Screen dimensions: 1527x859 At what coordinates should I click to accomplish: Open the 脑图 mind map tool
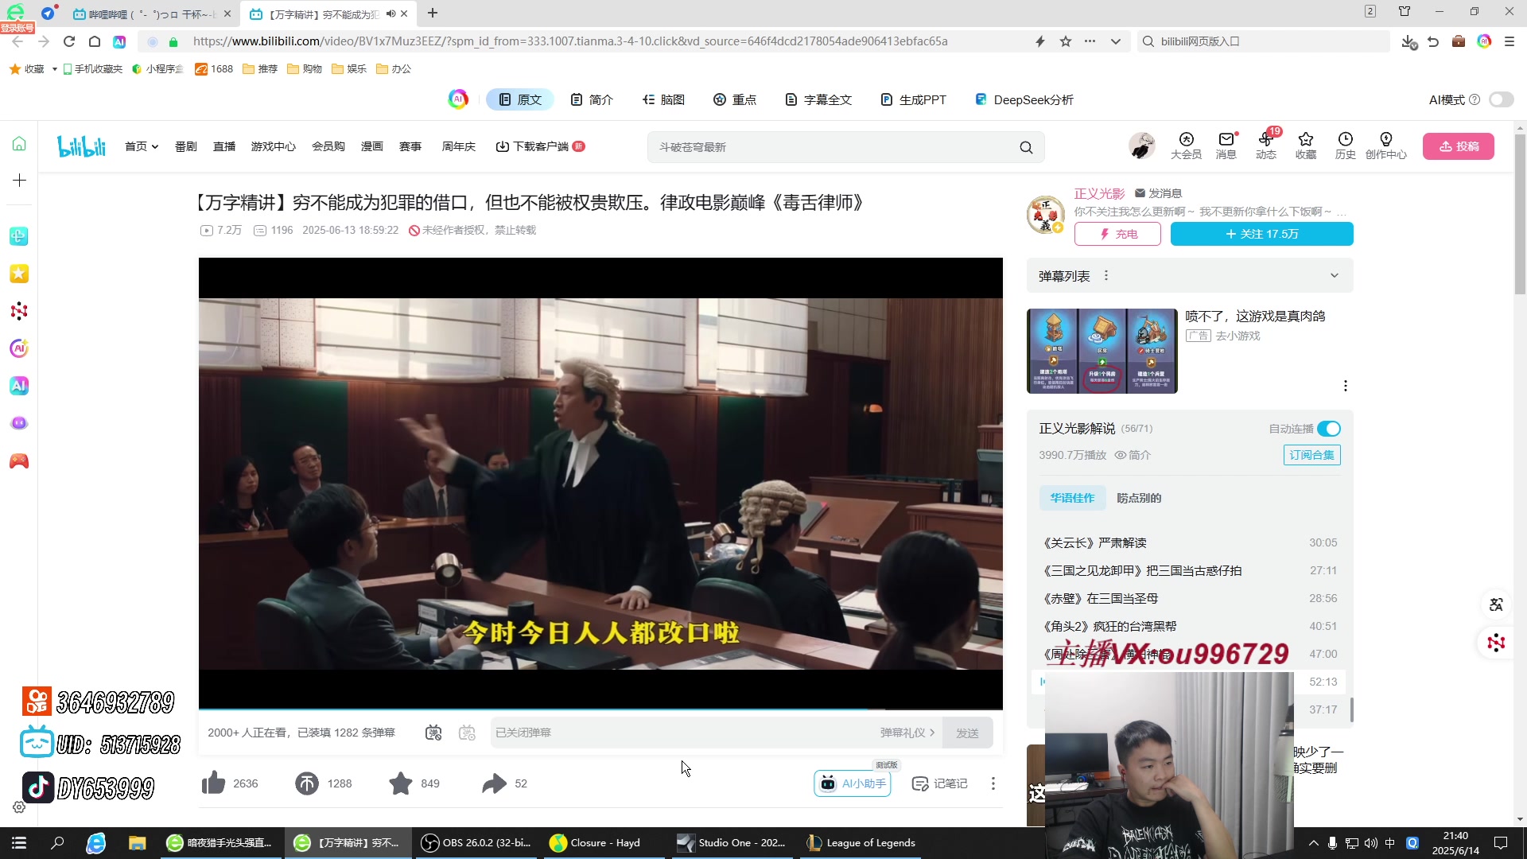pyautogui.click(x=663, y=99)
